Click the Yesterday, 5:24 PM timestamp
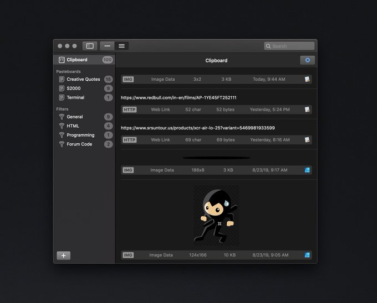Viewport: 377px width, 303px height. (269, 109)
